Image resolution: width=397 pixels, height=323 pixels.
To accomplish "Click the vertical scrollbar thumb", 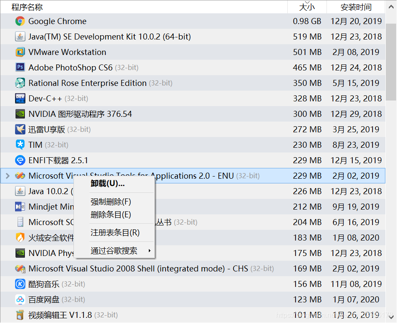I will (x=391, y=62).
